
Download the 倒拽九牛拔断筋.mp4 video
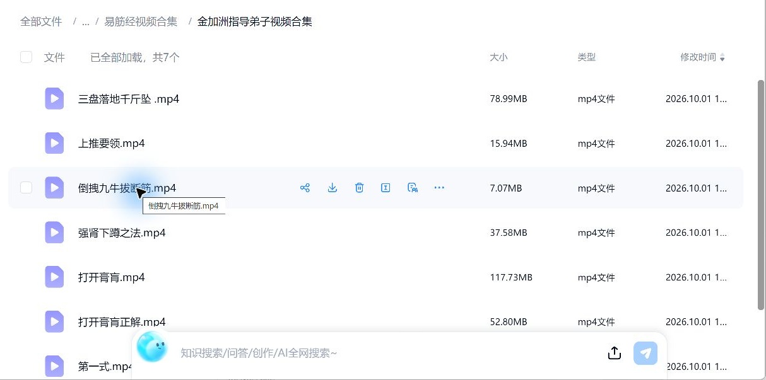(333, 188)
